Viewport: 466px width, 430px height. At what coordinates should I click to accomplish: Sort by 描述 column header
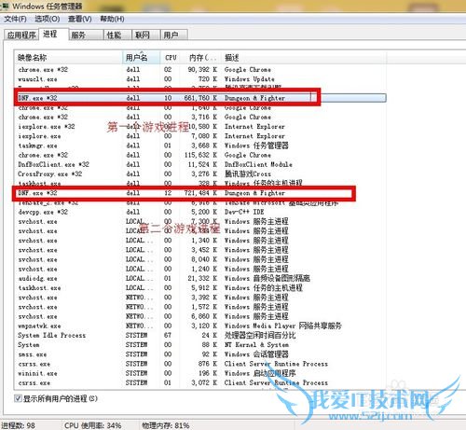coord(304,58)
